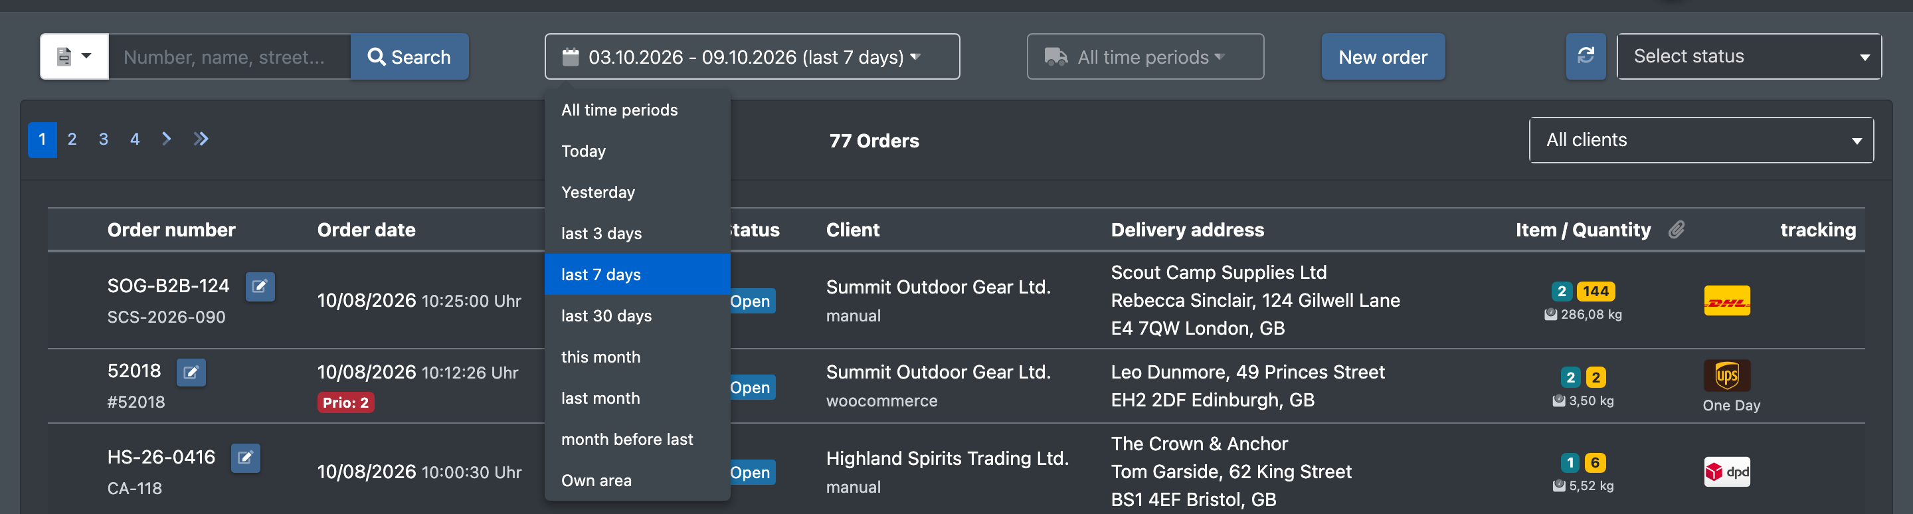Click the calendar icon in date filter
The image size is (1913, 514).
click(571, 57)
